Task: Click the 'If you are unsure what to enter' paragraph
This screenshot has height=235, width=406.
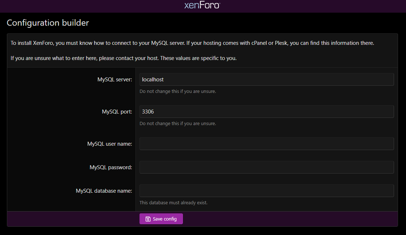Action: [x=124, y=58]
